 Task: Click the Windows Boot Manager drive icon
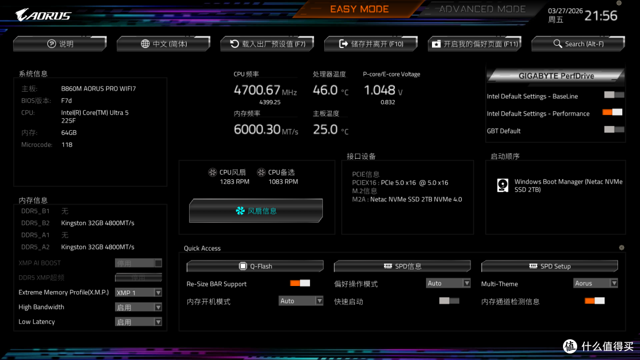(x=503, y=185)
